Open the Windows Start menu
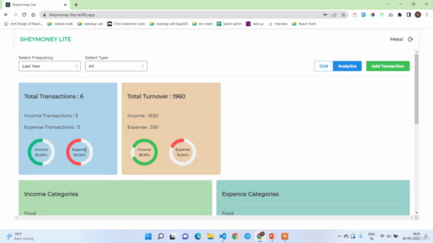 click(148, 236)
